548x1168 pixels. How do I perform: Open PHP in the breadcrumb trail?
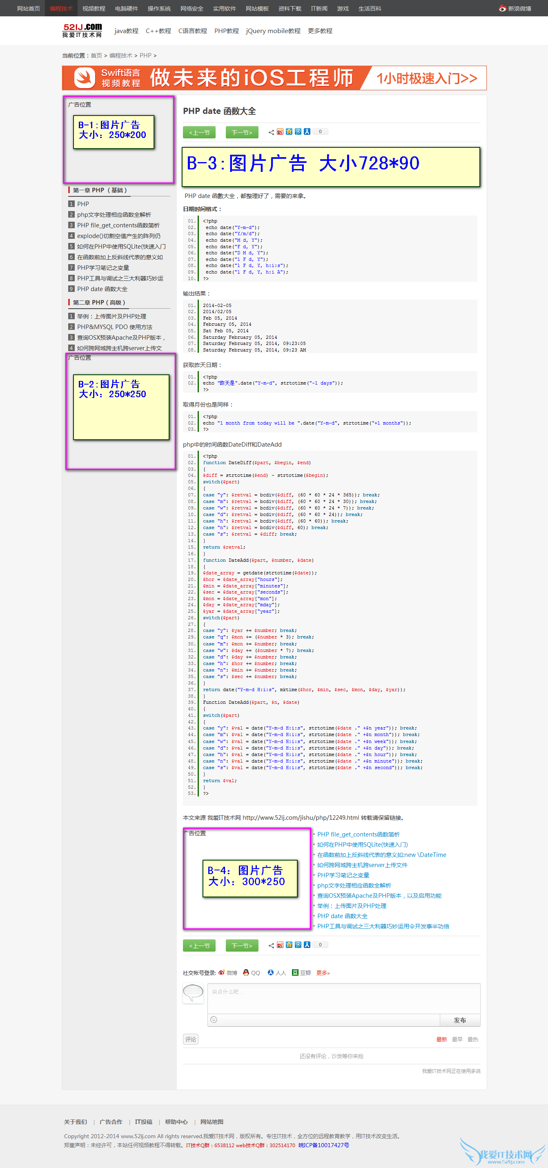coord(146,56)
